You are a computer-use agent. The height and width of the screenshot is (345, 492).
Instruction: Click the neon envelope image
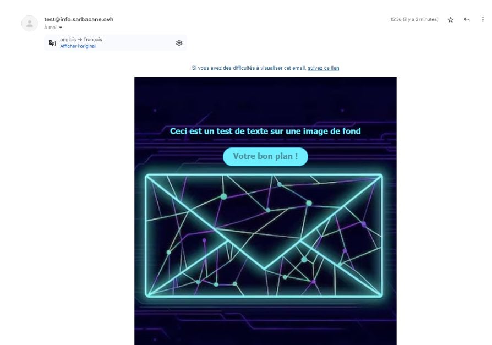(264, 236)
